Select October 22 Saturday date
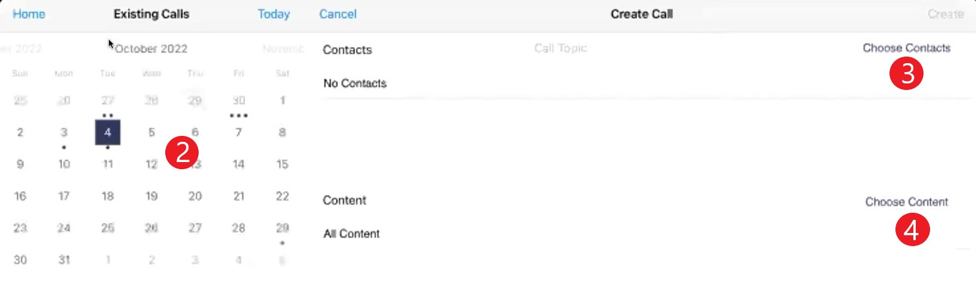976x286 pixels. (282, 196)
